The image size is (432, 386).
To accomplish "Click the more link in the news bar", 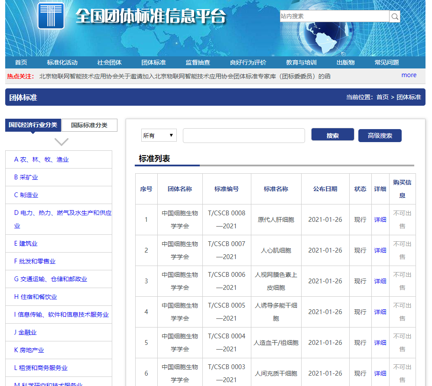I will click(409, 75).
